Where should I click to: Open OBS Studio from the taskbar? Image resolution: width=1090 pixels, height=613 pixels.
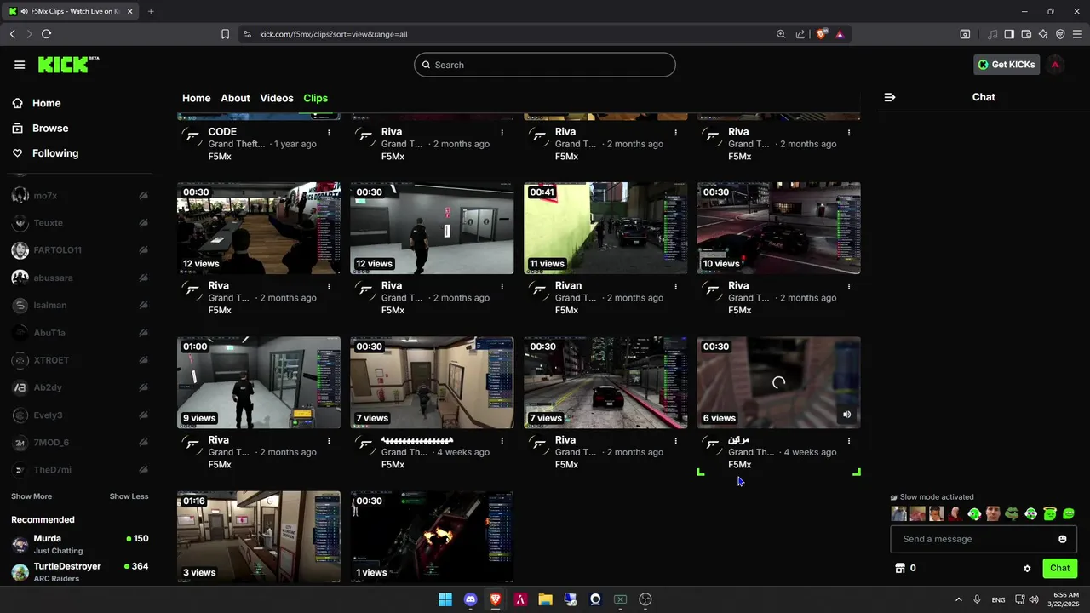645,599
